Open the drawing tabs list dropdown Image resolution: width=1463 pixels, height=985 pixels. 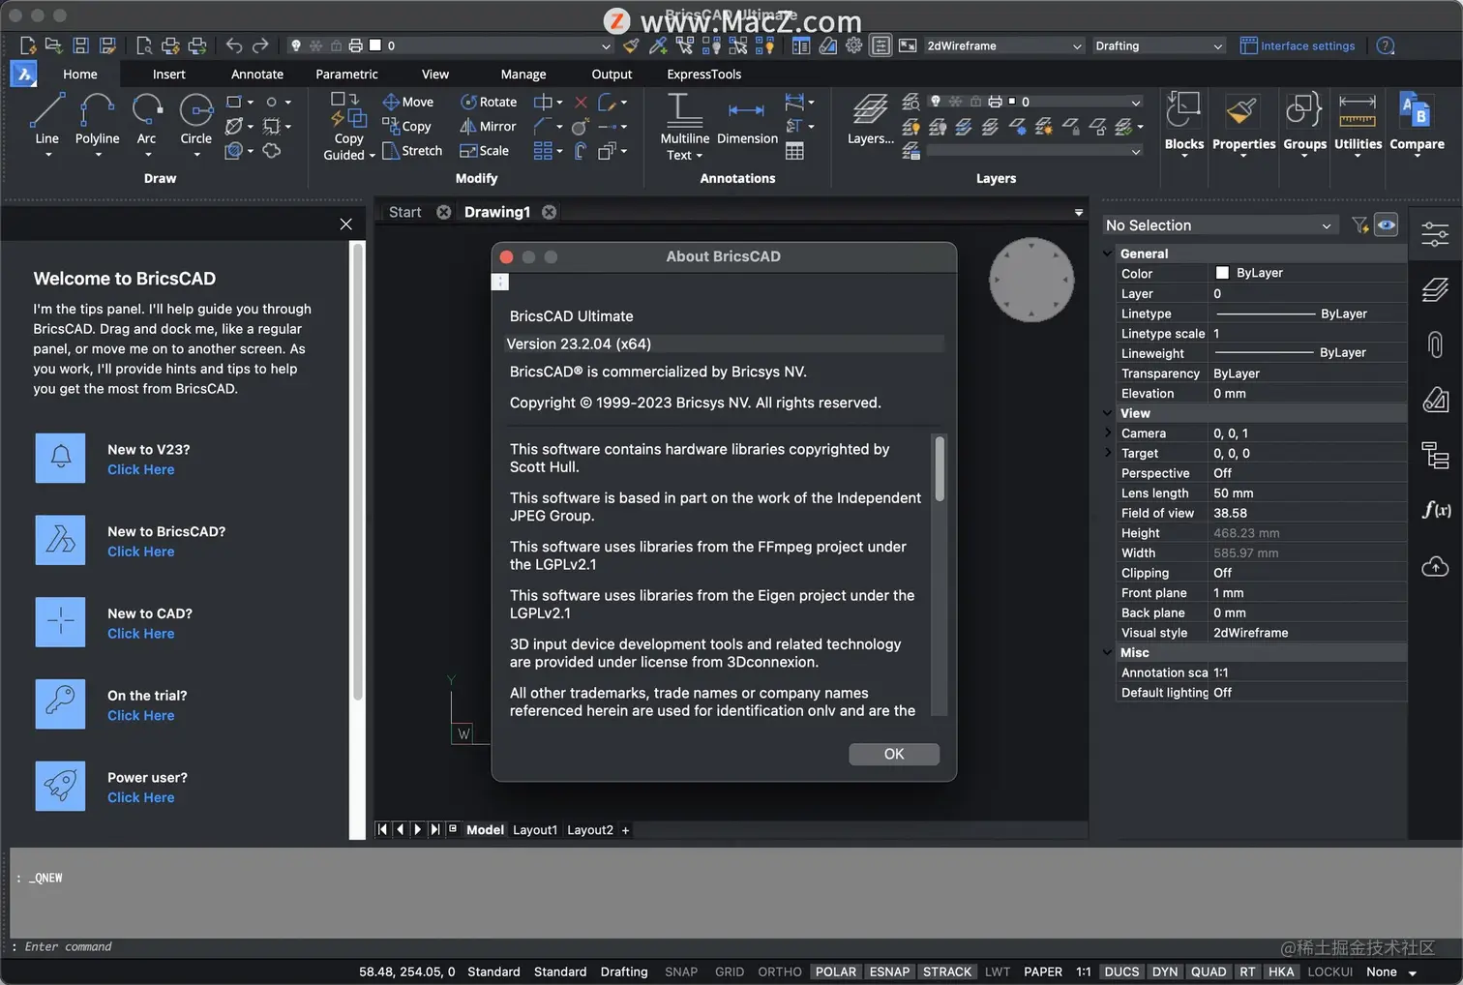(1079, 213)
